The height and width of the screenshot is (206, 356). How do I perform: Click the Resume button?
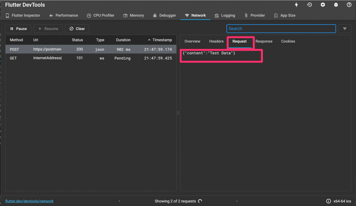[x=48, y=29]
